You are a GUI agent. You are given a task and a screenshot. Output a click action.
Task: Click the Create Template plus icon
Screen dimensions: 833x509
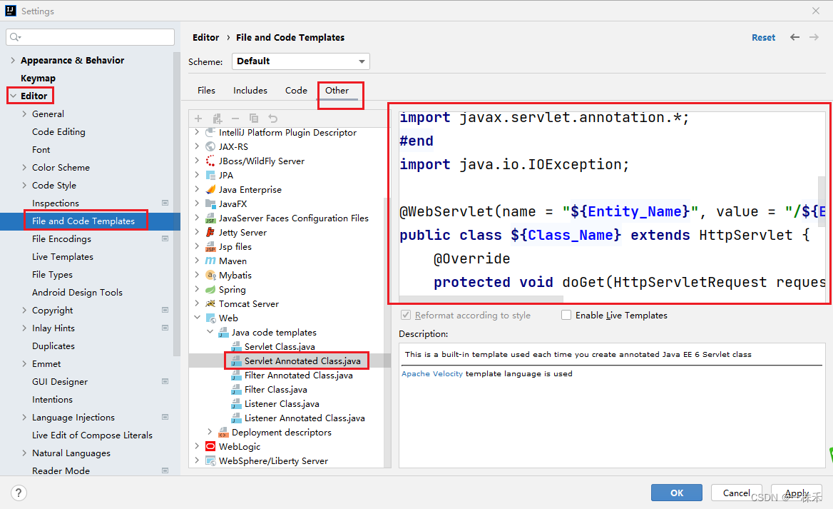(x=198, y=119)
